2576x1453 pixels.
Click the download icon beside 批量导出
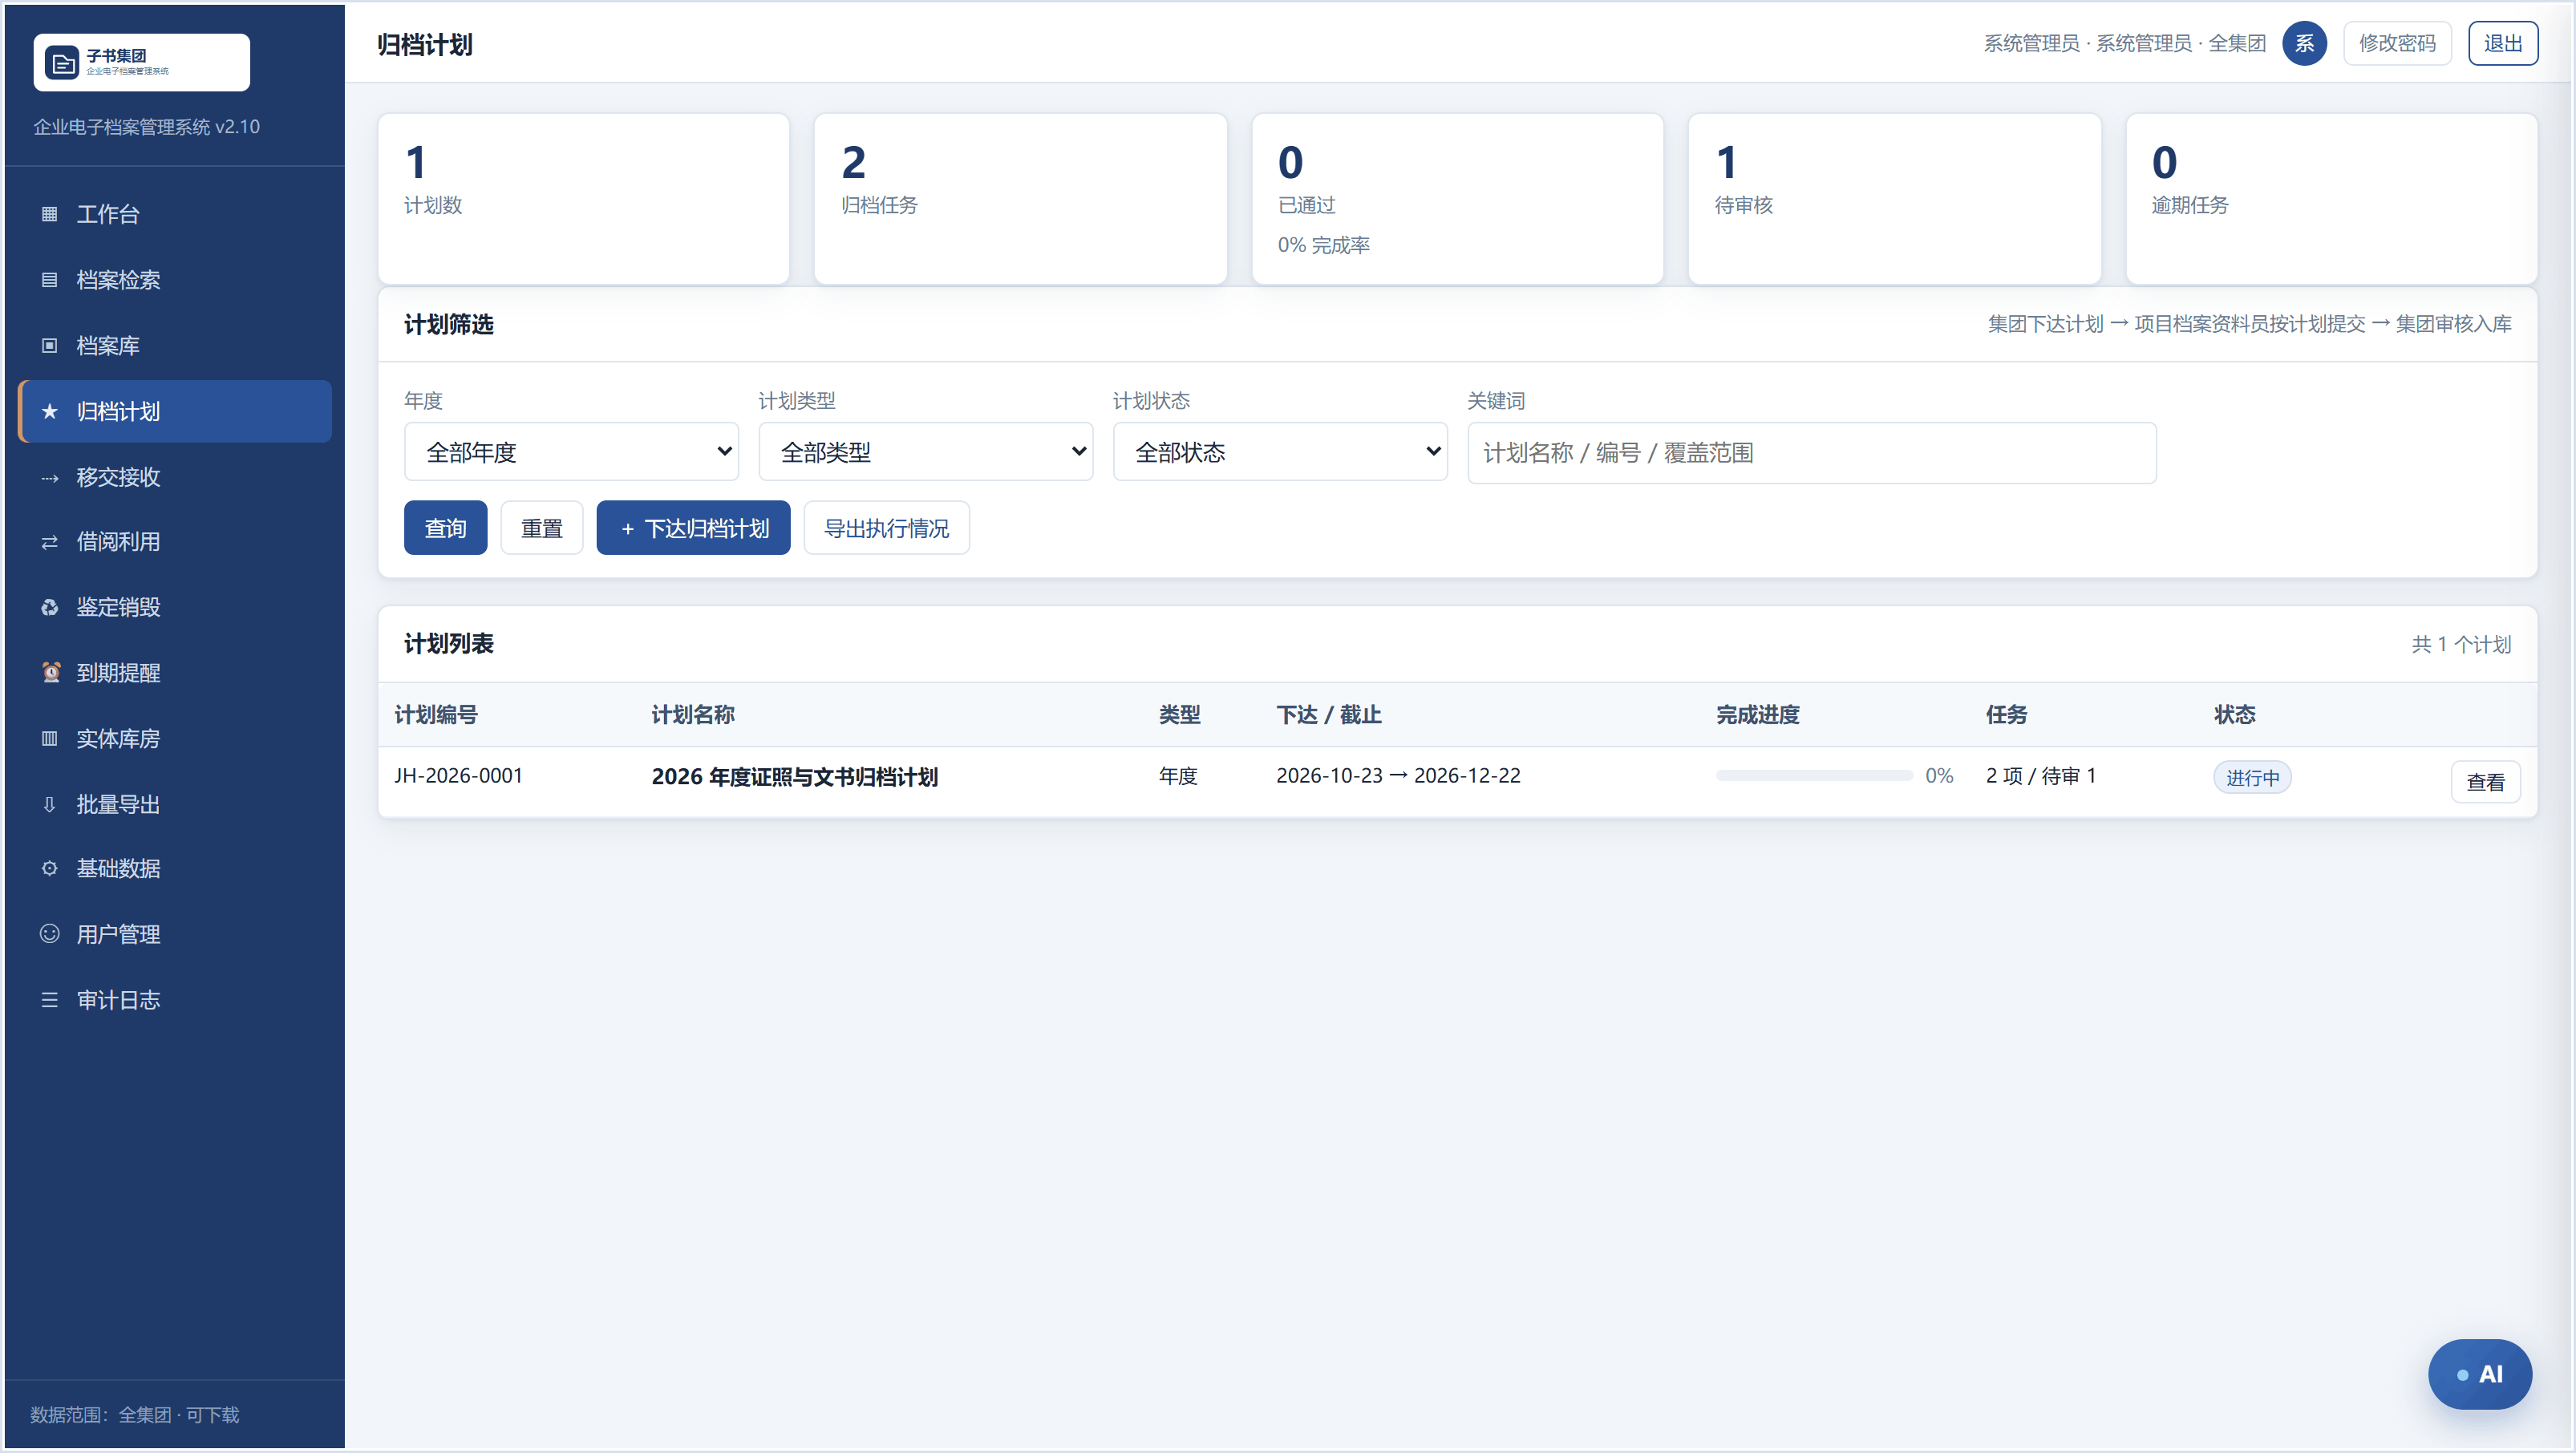point(49,805)
